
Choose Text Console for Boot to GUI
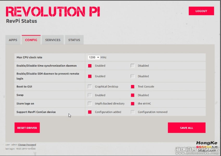click(133, 86)
